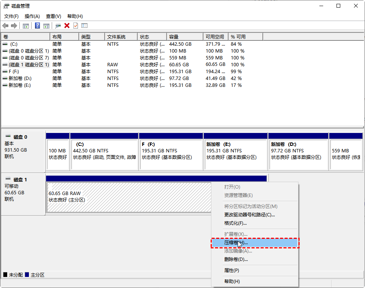Open the 查看(V) menu
Viewport: 365px width, 288px height.
[x=54, y=16]
